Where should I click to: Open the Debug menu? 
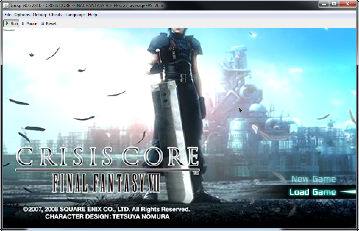(39, 15)
